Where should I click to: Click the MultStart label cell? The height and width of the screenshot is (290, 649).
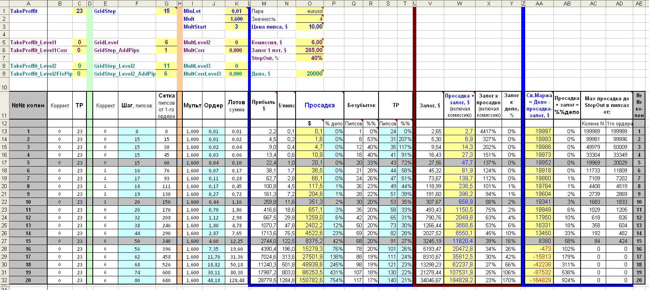pyautogui.click(x=204, y=27)
